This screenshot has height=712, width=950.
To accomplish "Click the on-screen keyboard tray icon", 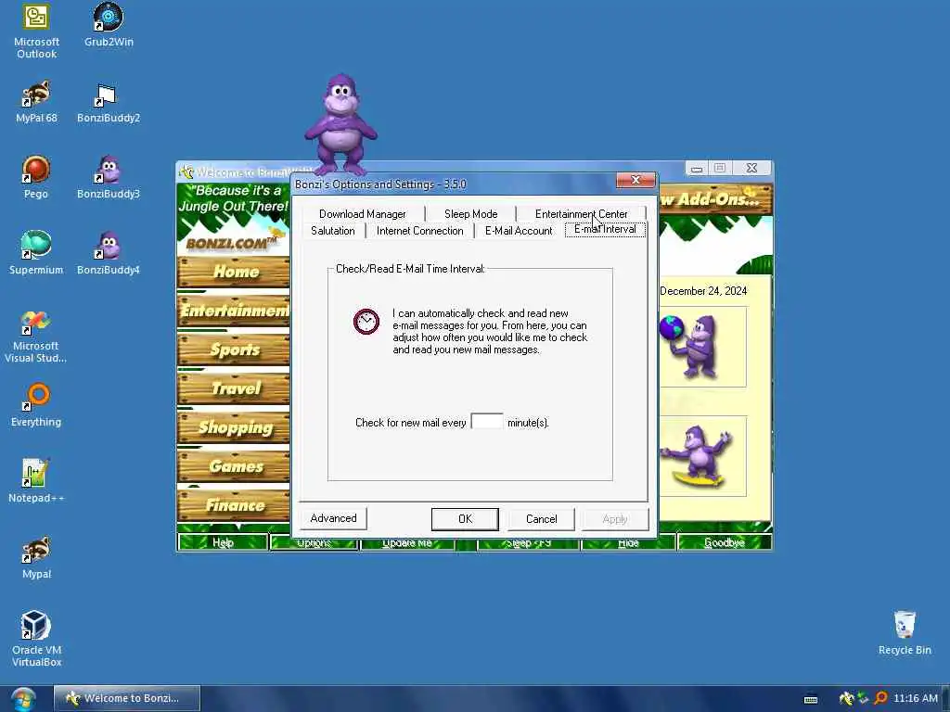I will pos(811,699).
